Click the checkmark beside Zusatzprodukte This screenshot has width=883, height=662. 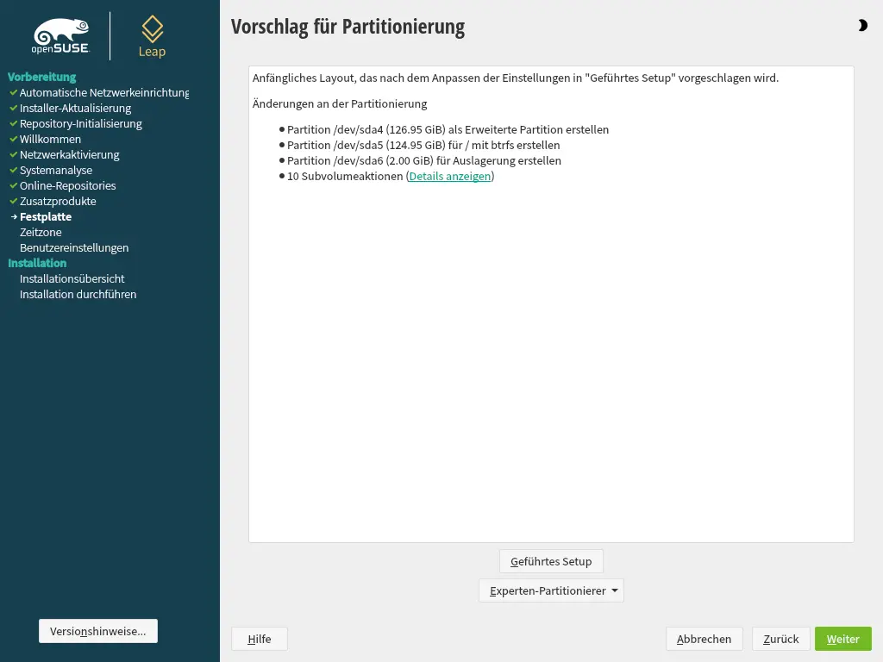[x=12, y=201]
